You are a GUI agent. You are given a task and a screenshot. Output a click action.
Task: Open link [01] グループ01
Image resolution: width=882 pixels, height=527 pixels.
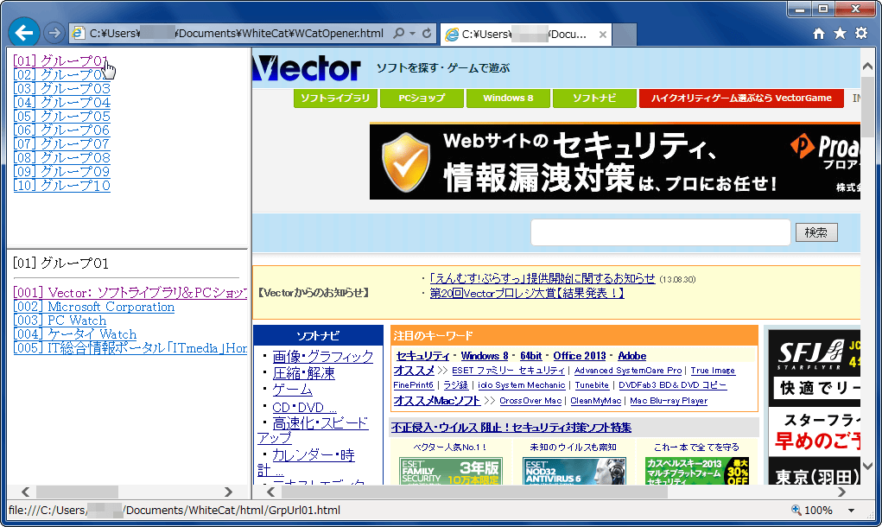(60, 60)
